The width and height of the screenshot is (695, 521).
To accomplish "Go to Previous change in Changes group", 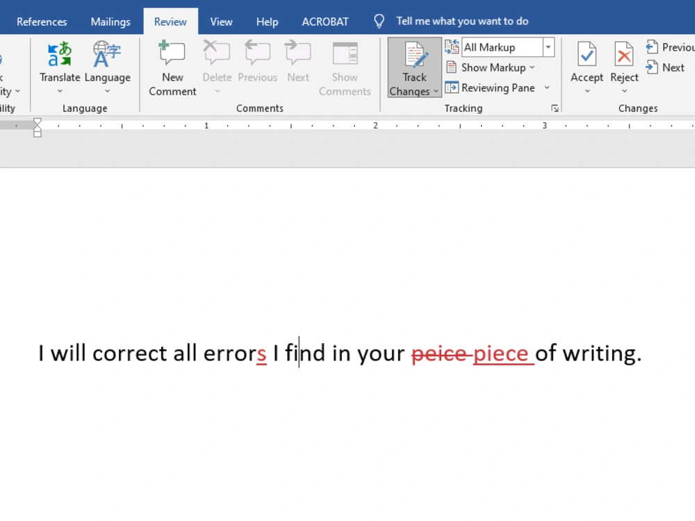I will tap(669, 47).
